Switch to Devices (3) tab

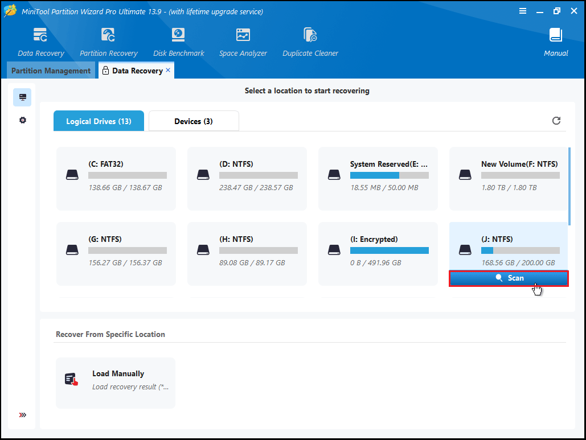(x=194, y=121)
